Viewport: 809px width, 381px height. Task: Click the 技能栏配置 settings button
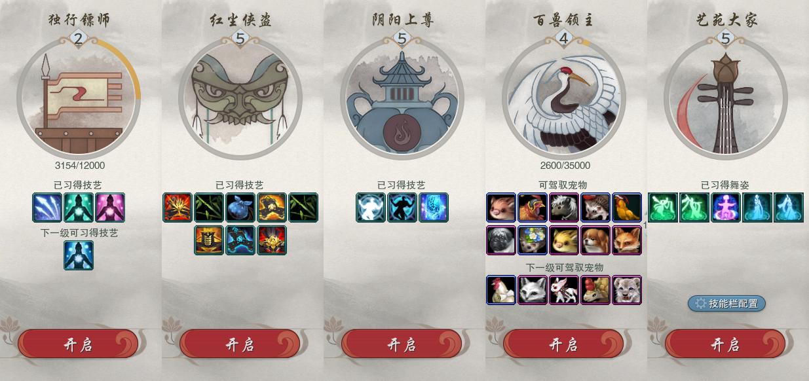click(x=726, y=303)
